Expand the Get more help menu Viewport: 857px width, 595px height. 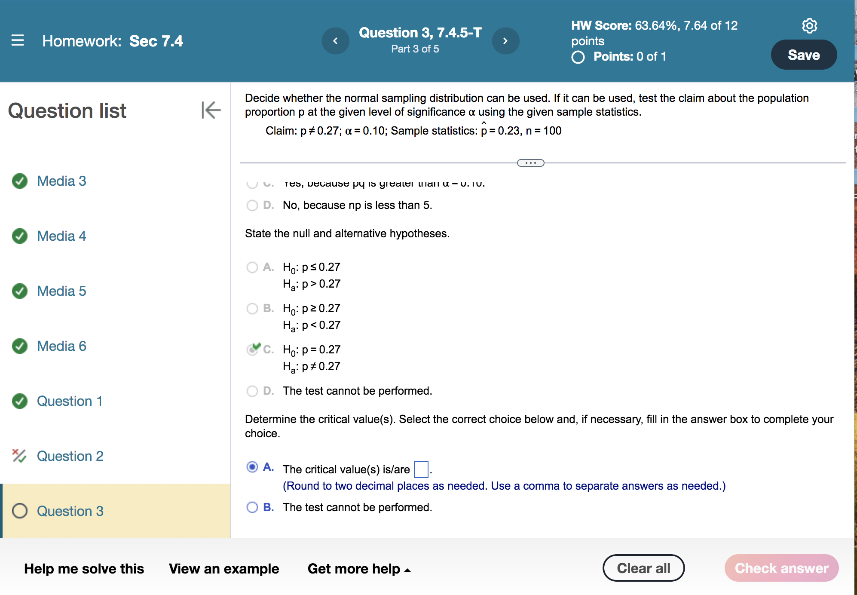[359, 569]
